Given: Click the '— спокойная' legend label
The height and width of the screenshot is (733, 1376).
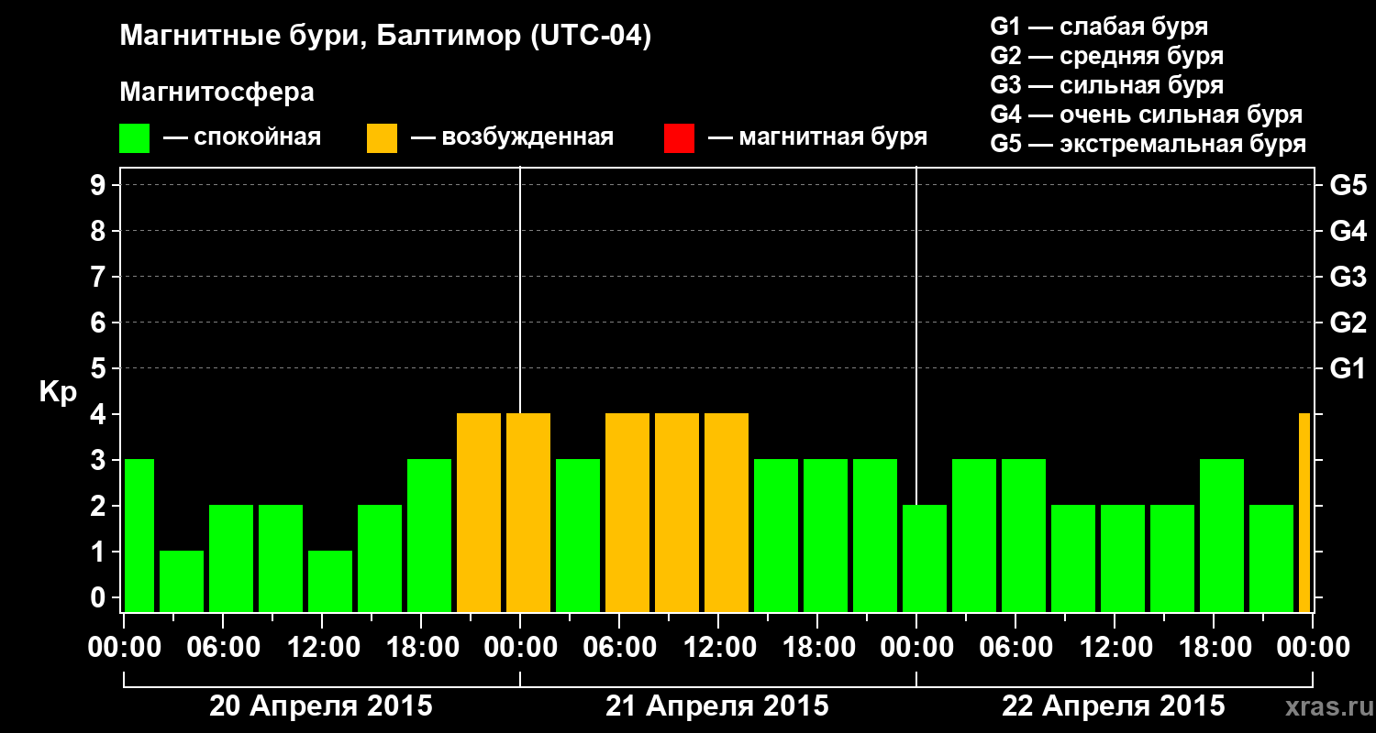Looking at the screenshot, I should click(x=242, y=137).
